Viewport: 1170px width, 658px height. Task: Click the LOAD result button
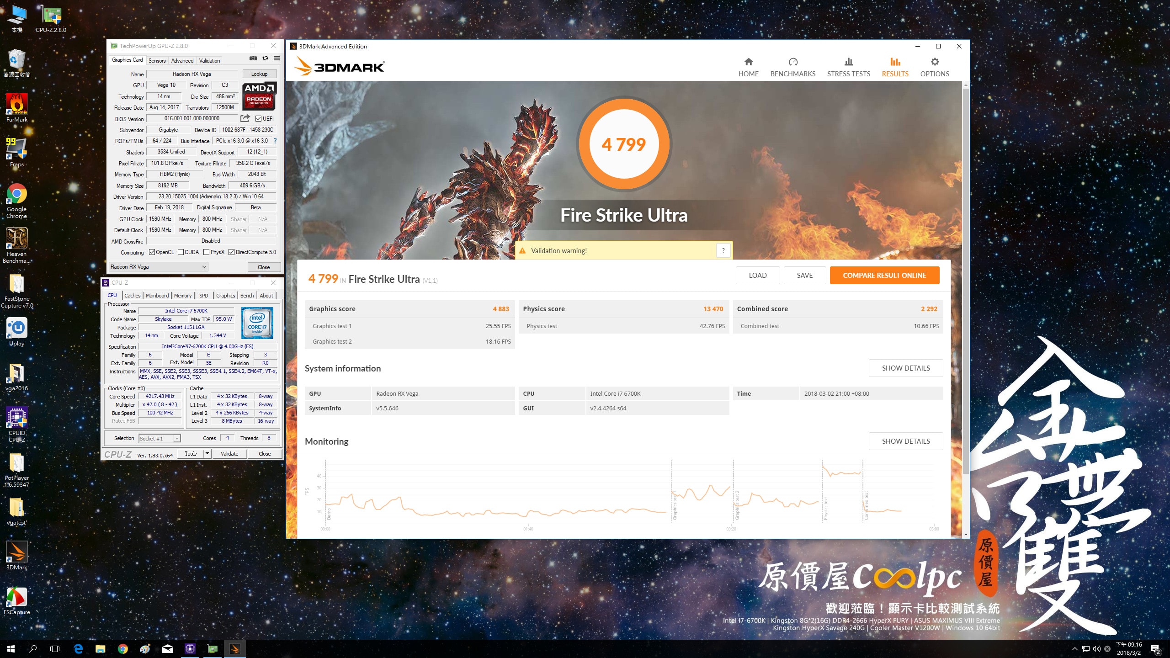click(758, 276)
